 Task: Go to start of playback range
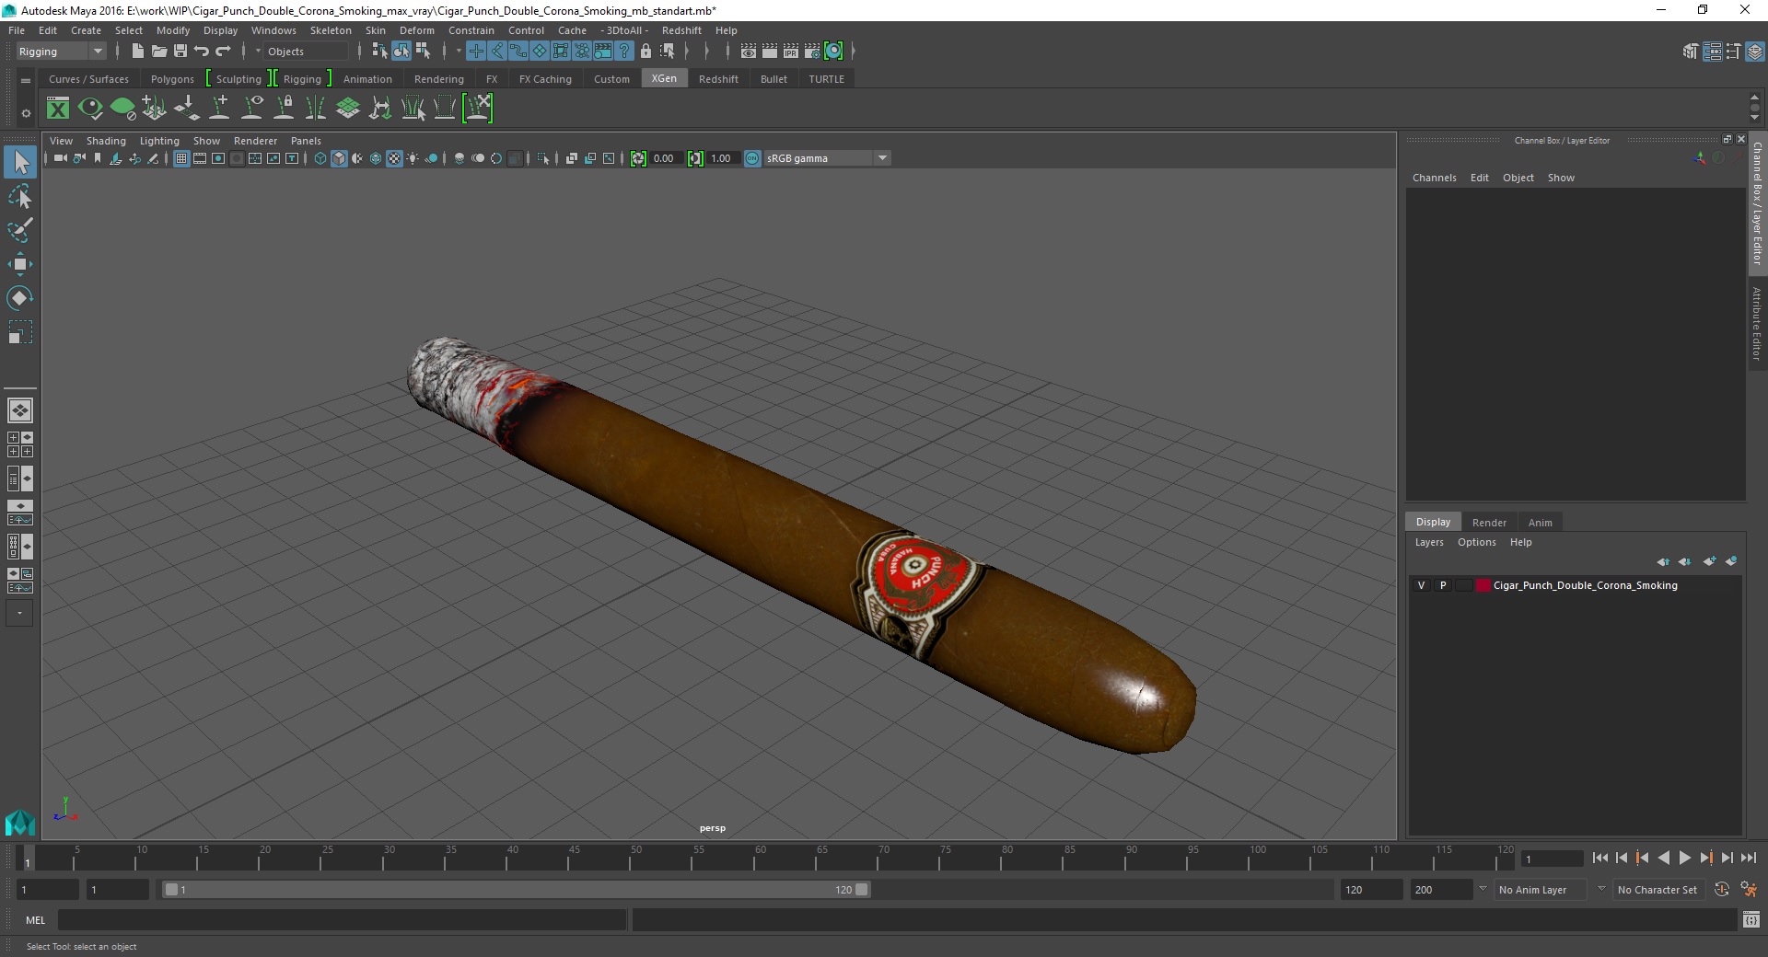click(x=1600, y=858)
